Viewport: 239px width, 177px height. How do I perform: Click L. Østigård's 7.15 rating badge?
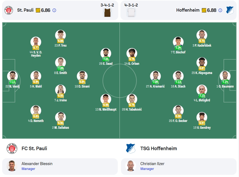point(202,96)
